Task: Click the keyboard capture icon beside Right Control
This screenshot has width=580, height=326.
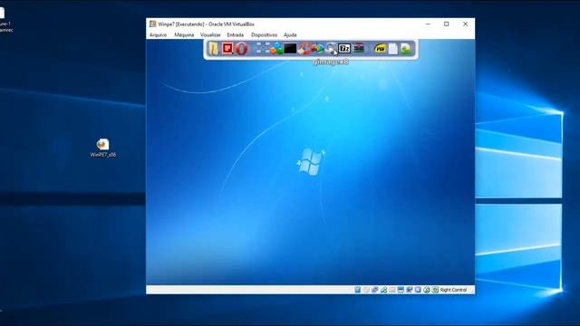Action: click(x=435, y=290)
